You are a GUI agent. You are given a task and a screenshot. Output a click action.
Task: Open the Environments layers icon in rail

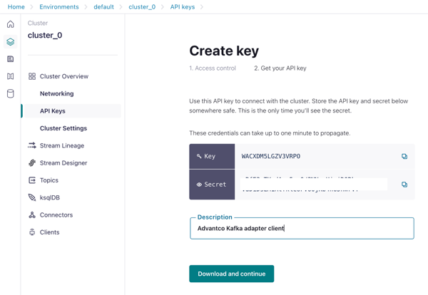coord(11,42)
